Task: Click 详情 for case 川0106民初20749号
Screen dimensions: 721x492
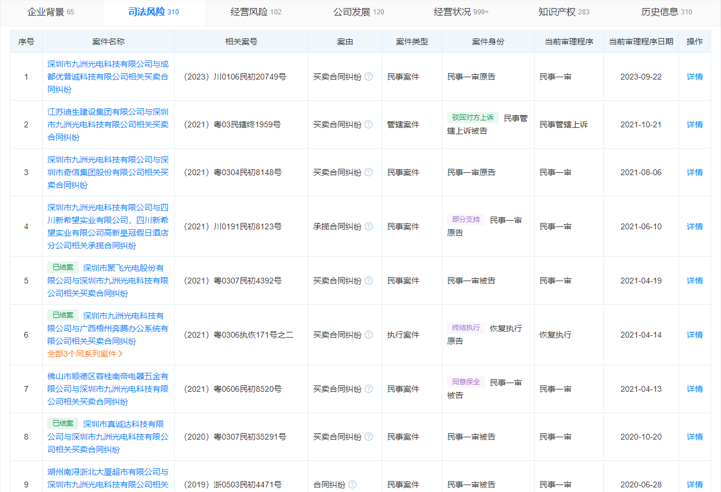Action: point(694,77)
